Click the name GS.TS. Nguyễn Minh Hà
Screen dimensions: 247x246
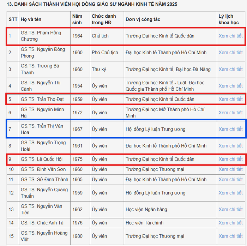click(42, 113)
